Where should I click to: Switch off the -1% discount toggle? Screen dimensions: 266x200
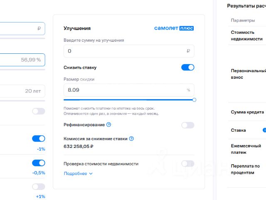click(38, 139)
